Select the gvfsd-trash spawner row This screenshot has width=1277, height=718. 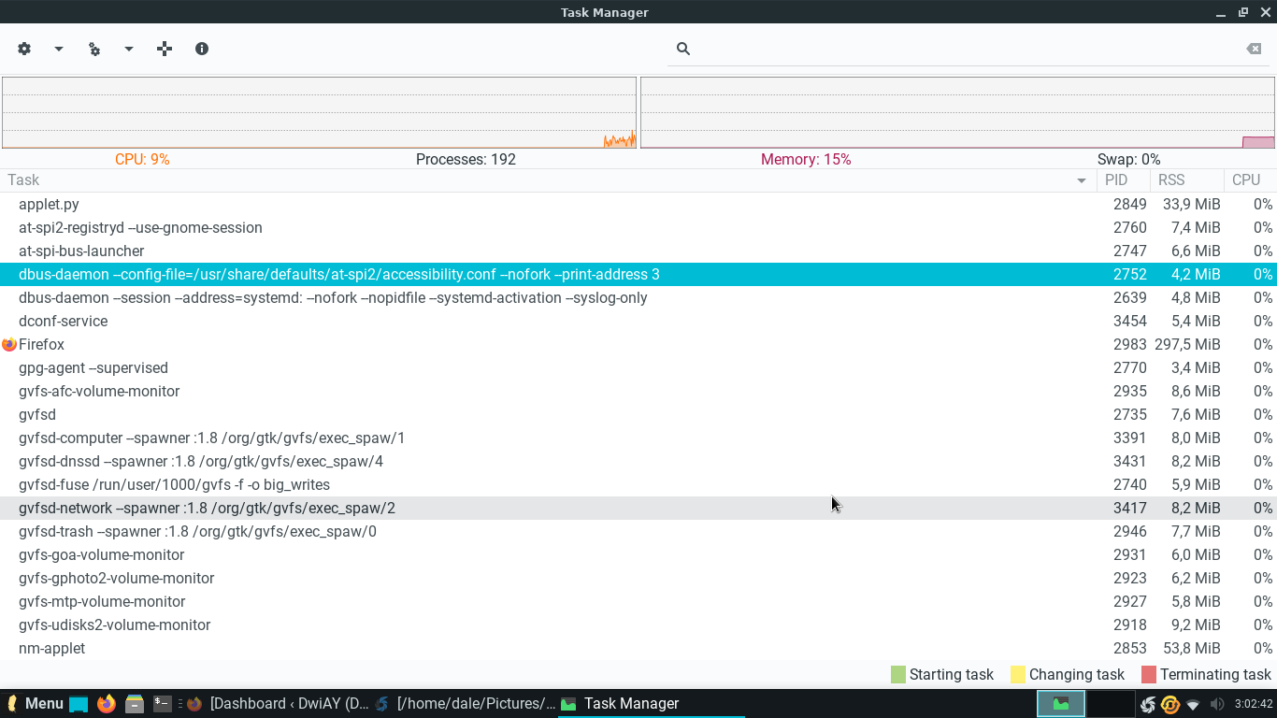click(x=638, y=531)
